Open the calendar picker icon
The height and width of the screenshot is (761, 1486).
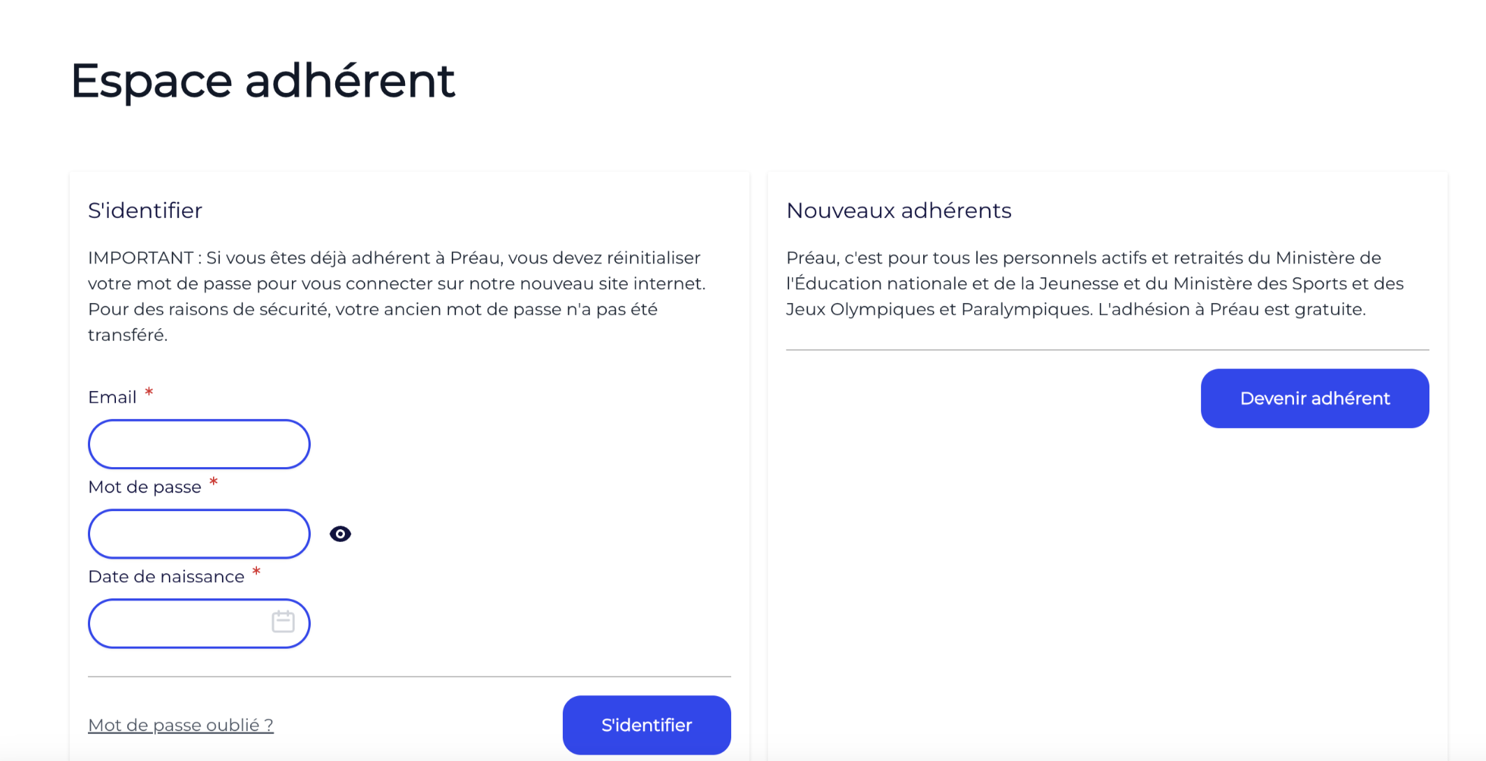[283, 621]
